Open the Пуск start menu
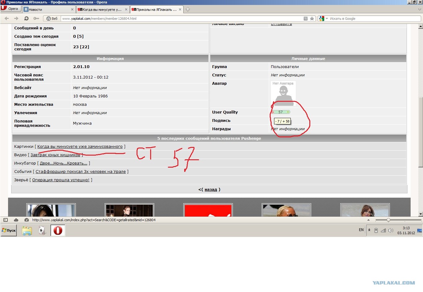The height and width of the screenshot is (292, 423). pos(9,230)
